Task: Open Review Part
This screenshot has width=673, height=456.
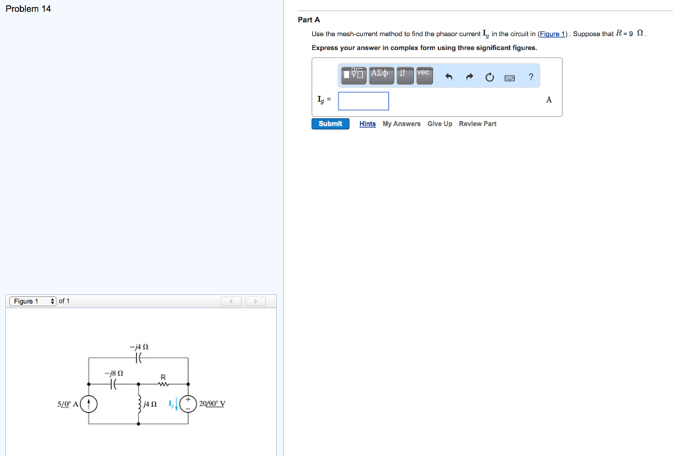Action: click(477, 124)
